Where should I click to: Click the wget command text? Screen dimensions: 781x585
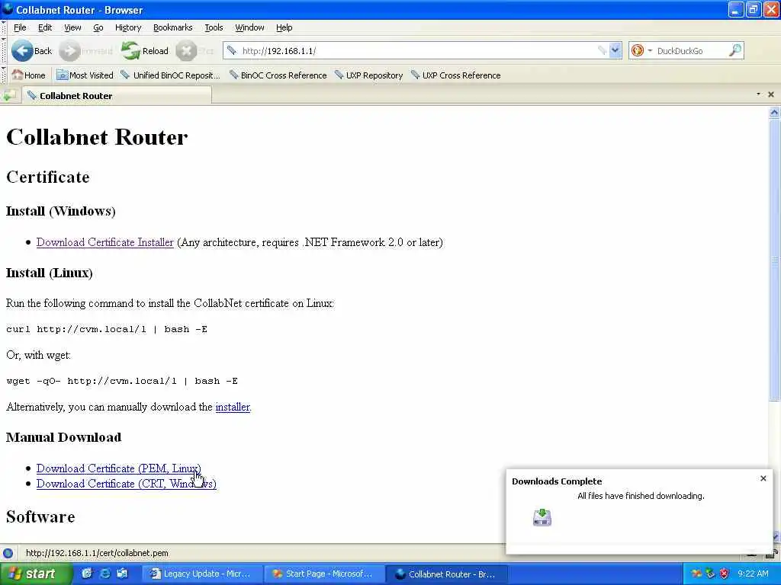[122, 381]
